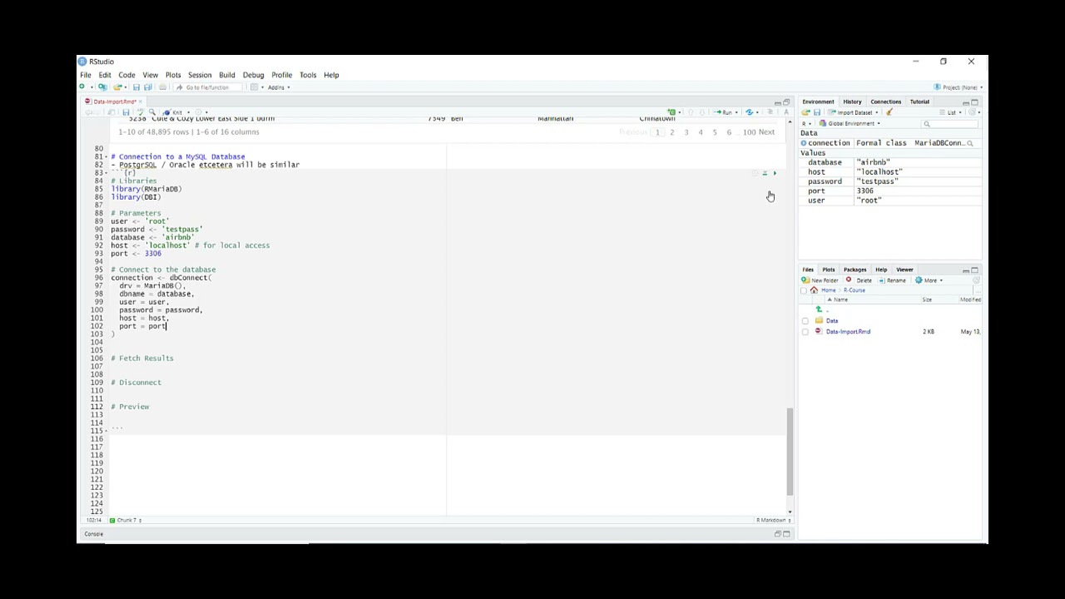Click the Run button in editor
1065x599 pixels.
pos(722,112)
